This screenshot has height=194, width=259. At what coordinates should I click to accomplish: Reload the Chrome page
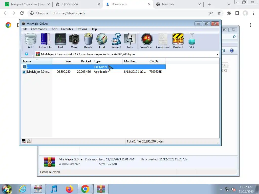click(22, 13)
